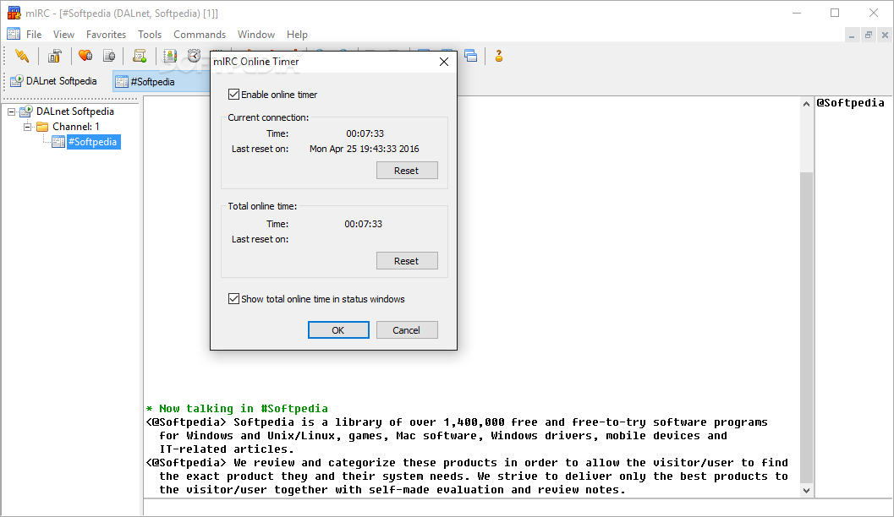
Task: Click the current connection time 00:07:33
Action: coord(365,133)
